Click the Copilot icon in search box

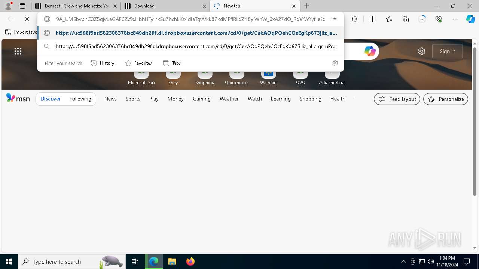pyautogui.click(x=370, y=51)
